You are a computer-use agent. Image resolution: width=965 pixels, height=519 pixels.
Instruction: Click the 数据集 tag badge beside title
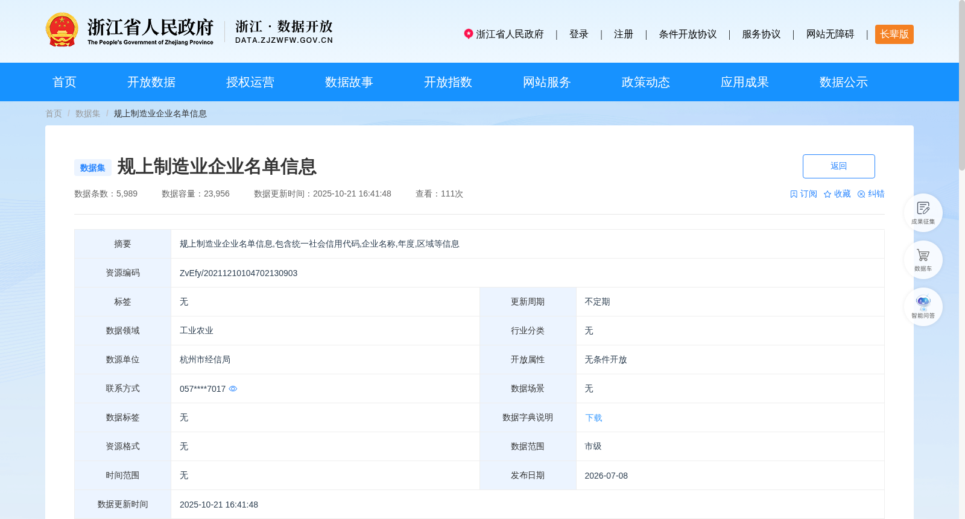tap(93, 168)
